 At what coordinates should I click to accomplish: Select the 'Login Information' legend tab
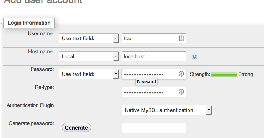[29, 23]
